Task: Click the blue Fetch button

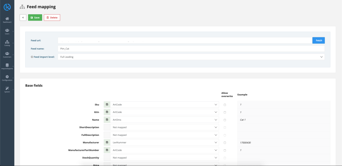Action: tap(318, 40)
